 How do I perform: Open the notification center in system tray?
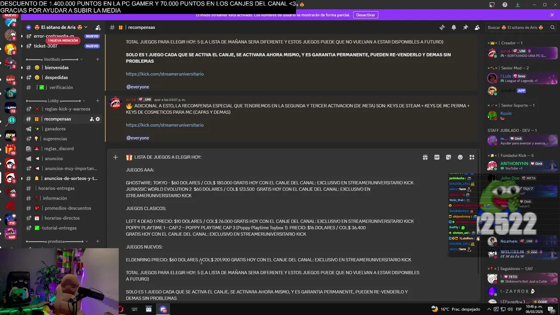(551, 309)
